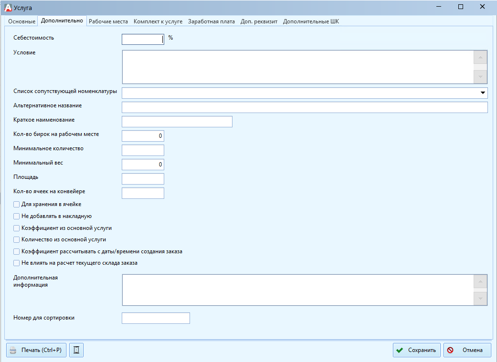This screenshot has width=497, height=362.
Task: Click the Площадь input field
Action: coord(143,179)
